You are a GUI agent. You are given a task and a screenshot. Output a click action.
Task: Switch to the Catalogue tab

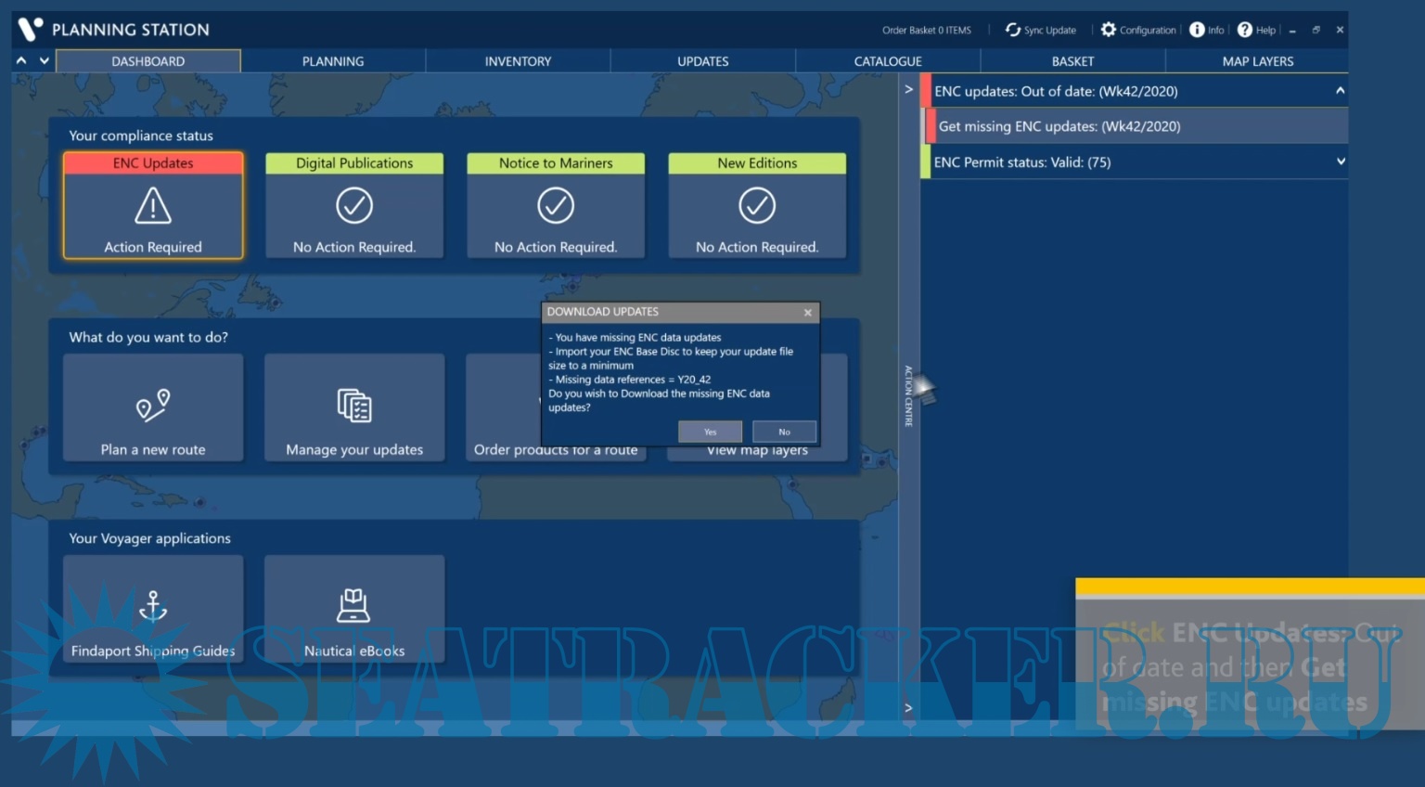888,61
